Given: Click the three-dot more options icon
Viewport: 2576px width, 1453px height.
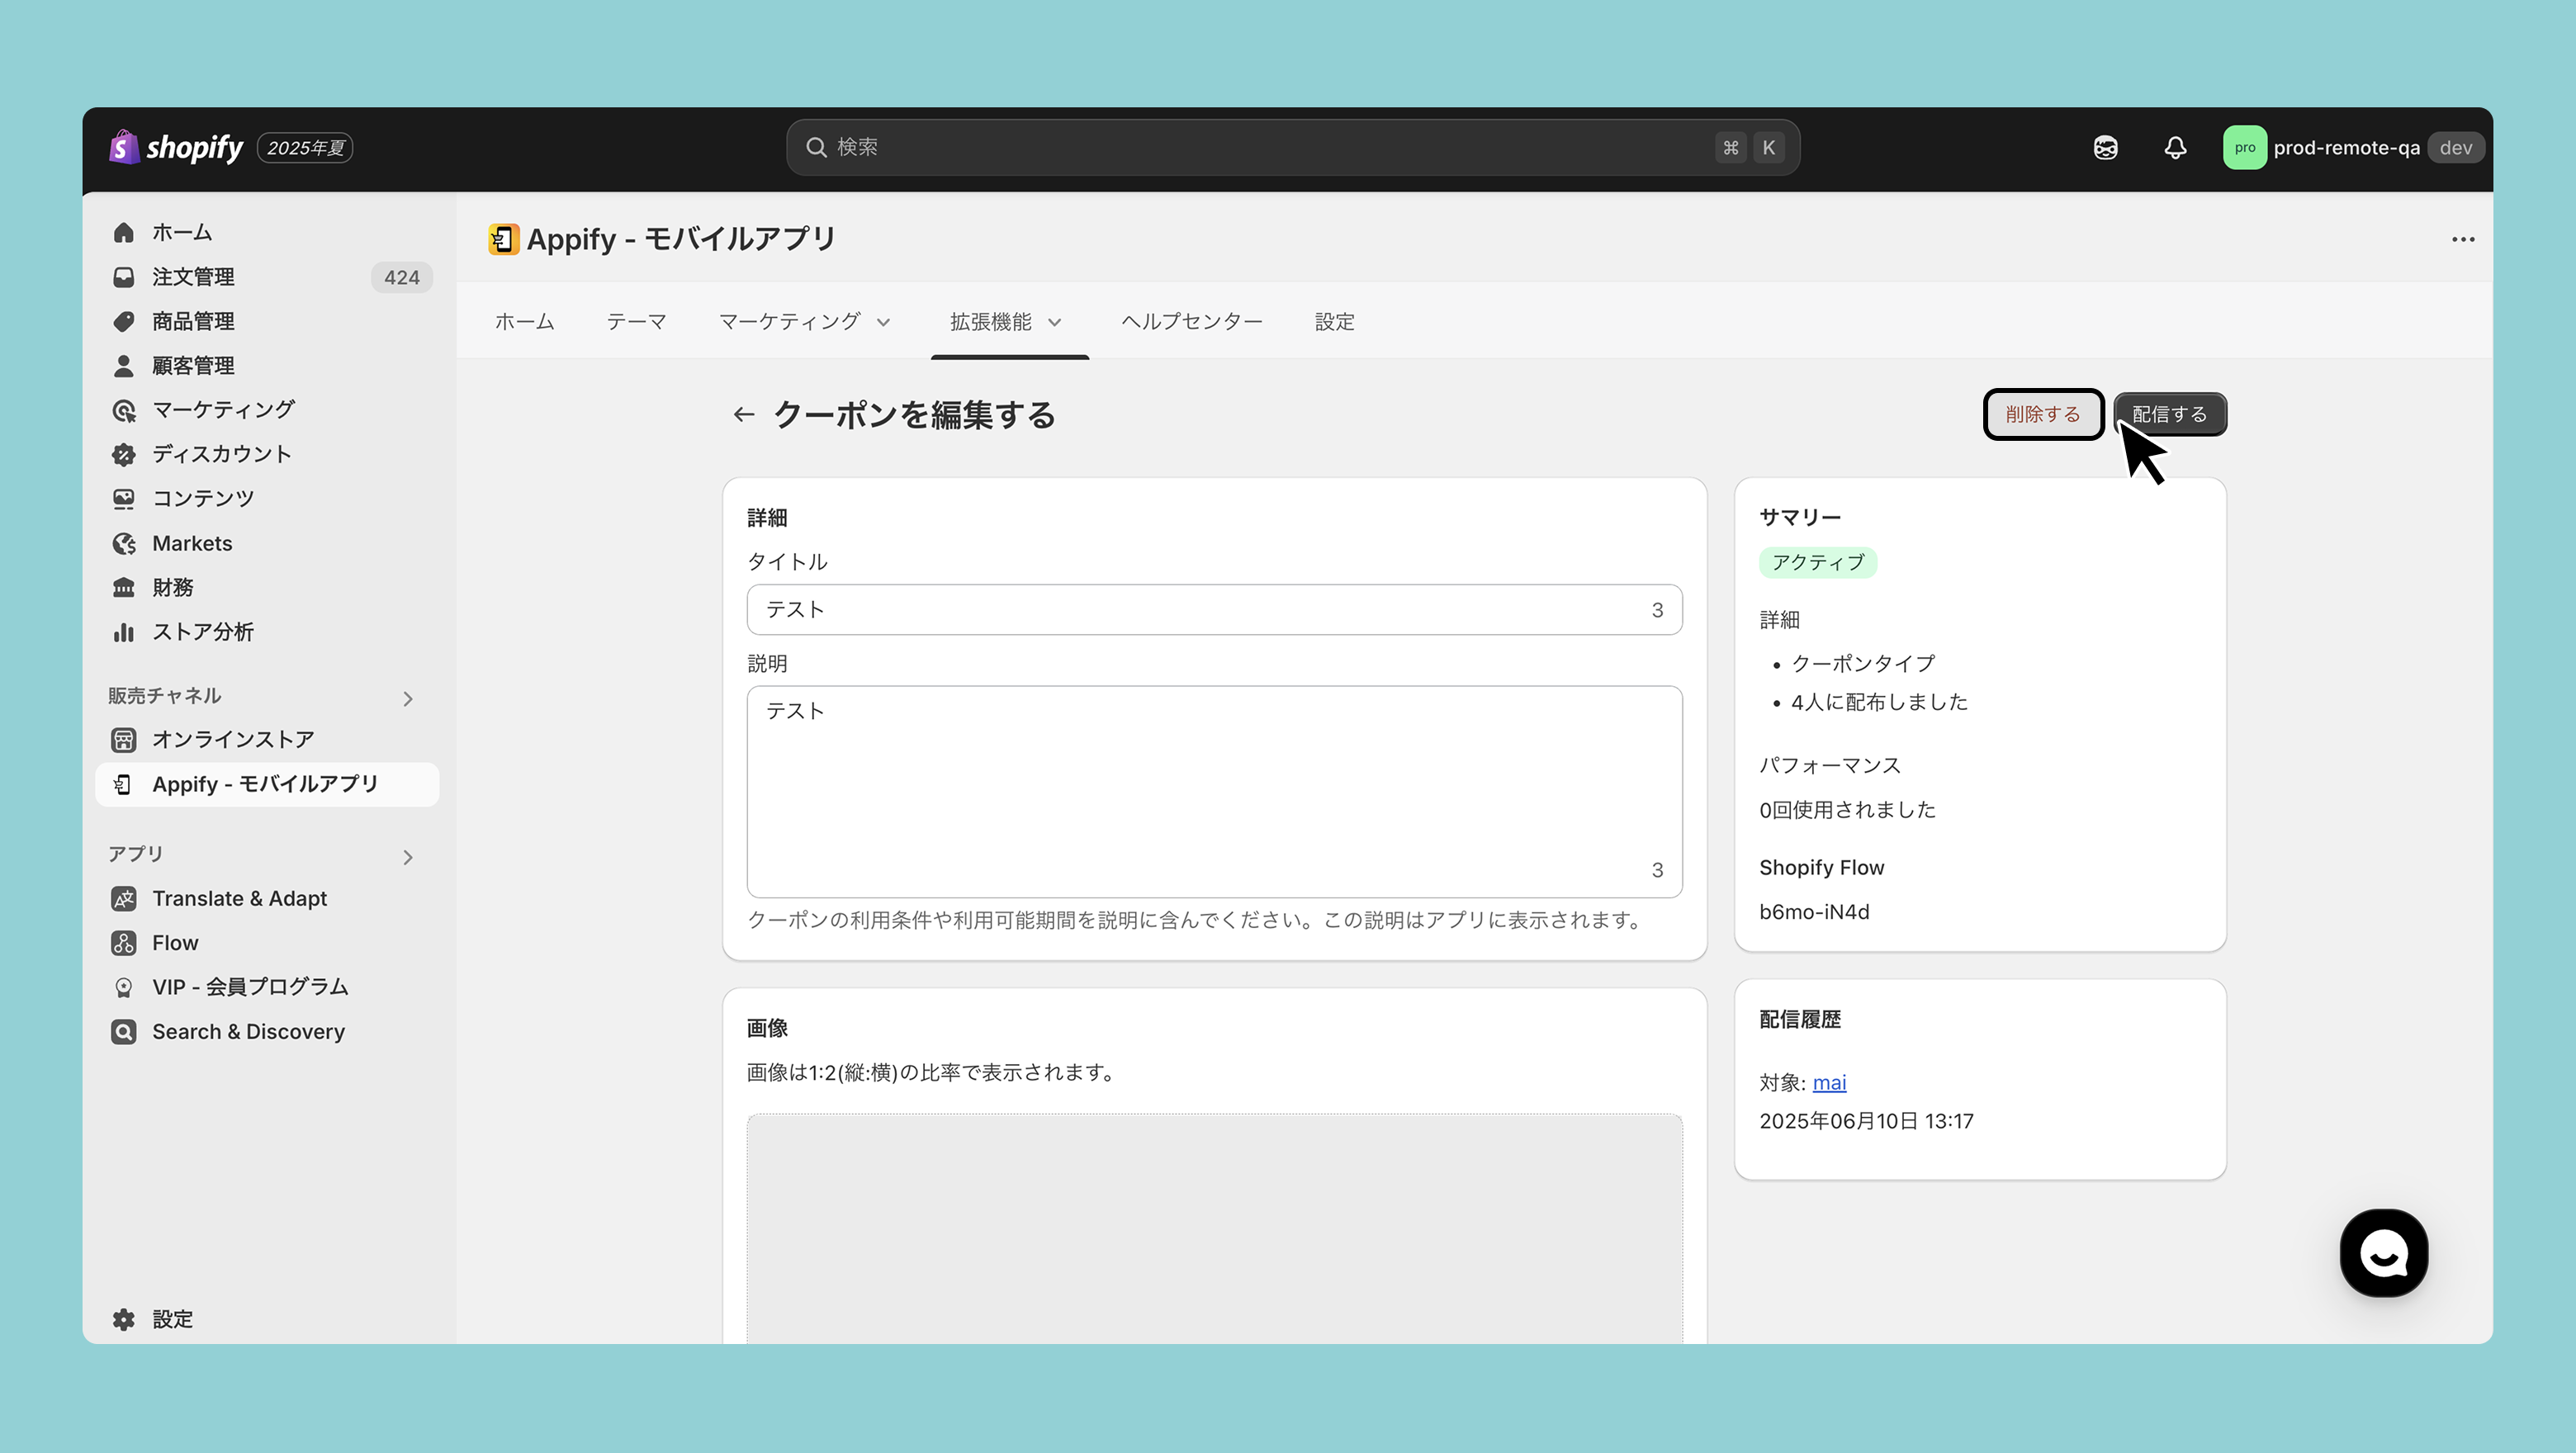Looking at the screenshot, I should (x=2462, y=239).
